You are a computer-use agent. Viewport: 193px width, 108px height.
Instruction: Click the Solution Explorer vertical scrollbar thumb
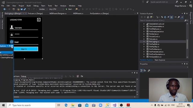click(187, 44)
